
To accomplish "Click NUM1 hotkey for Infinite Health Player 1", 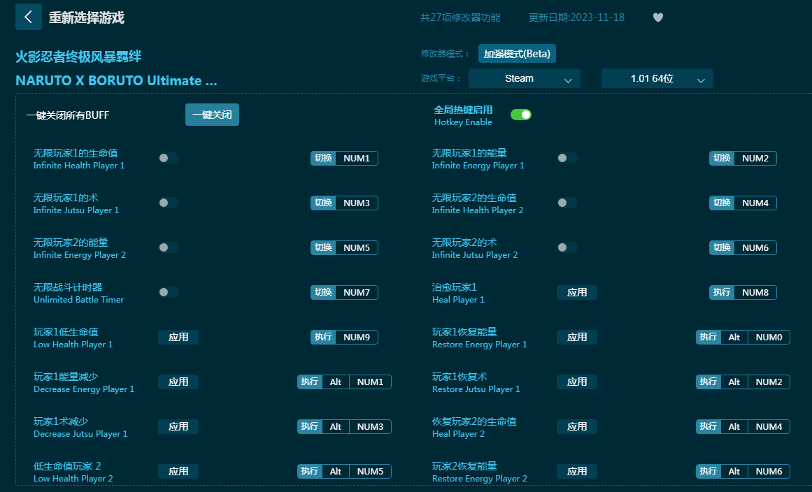I will 357,159.
